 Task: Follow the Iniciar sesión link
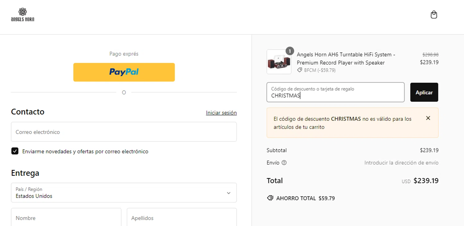tap(221, 113)
